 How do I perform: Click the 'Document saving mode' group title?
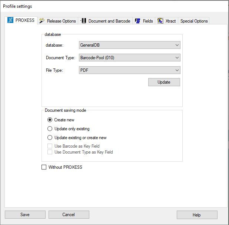pyautogui.click(x=66, y=110)
